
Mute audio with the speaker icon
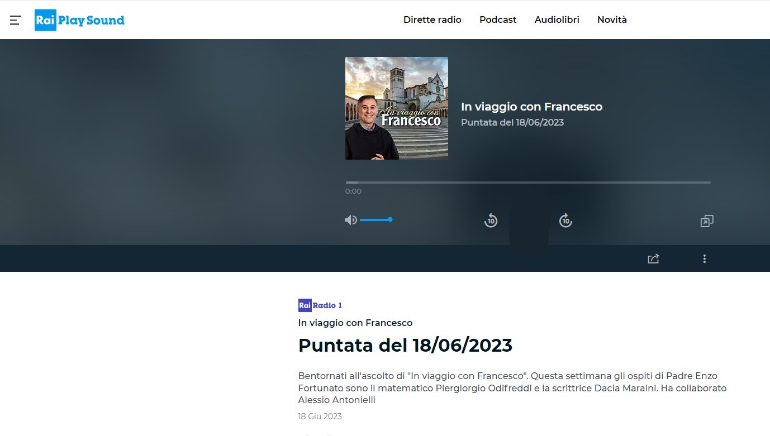tap(351, 220)
